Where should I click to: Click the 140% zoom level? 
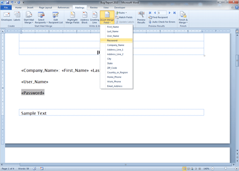[x=206, y=169]
